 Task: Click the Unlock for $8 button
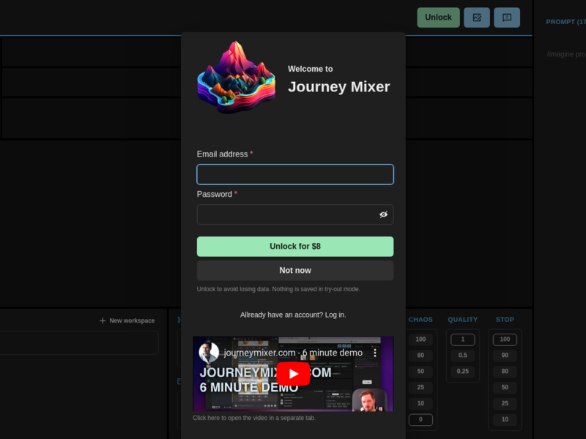(294, 247)
